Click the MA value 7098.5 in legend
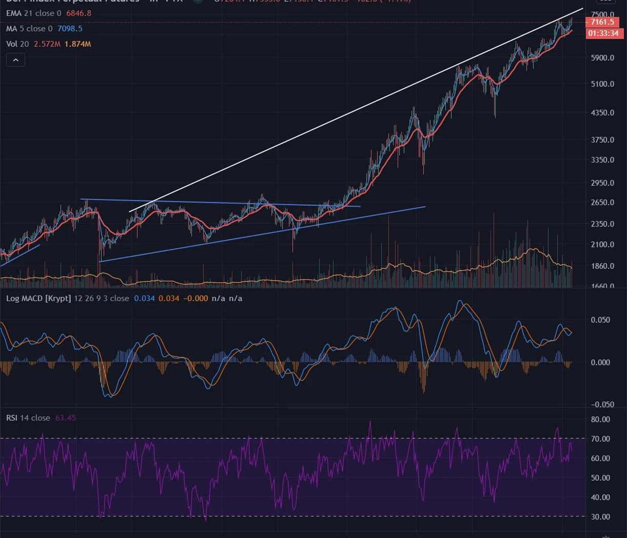This screenshot has height=538, width=627. pos(70,29)
